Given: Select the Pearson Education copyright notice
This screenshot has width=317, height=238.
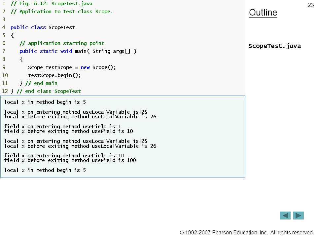Looking at the screenshot, I should click(x=247, y=233).
